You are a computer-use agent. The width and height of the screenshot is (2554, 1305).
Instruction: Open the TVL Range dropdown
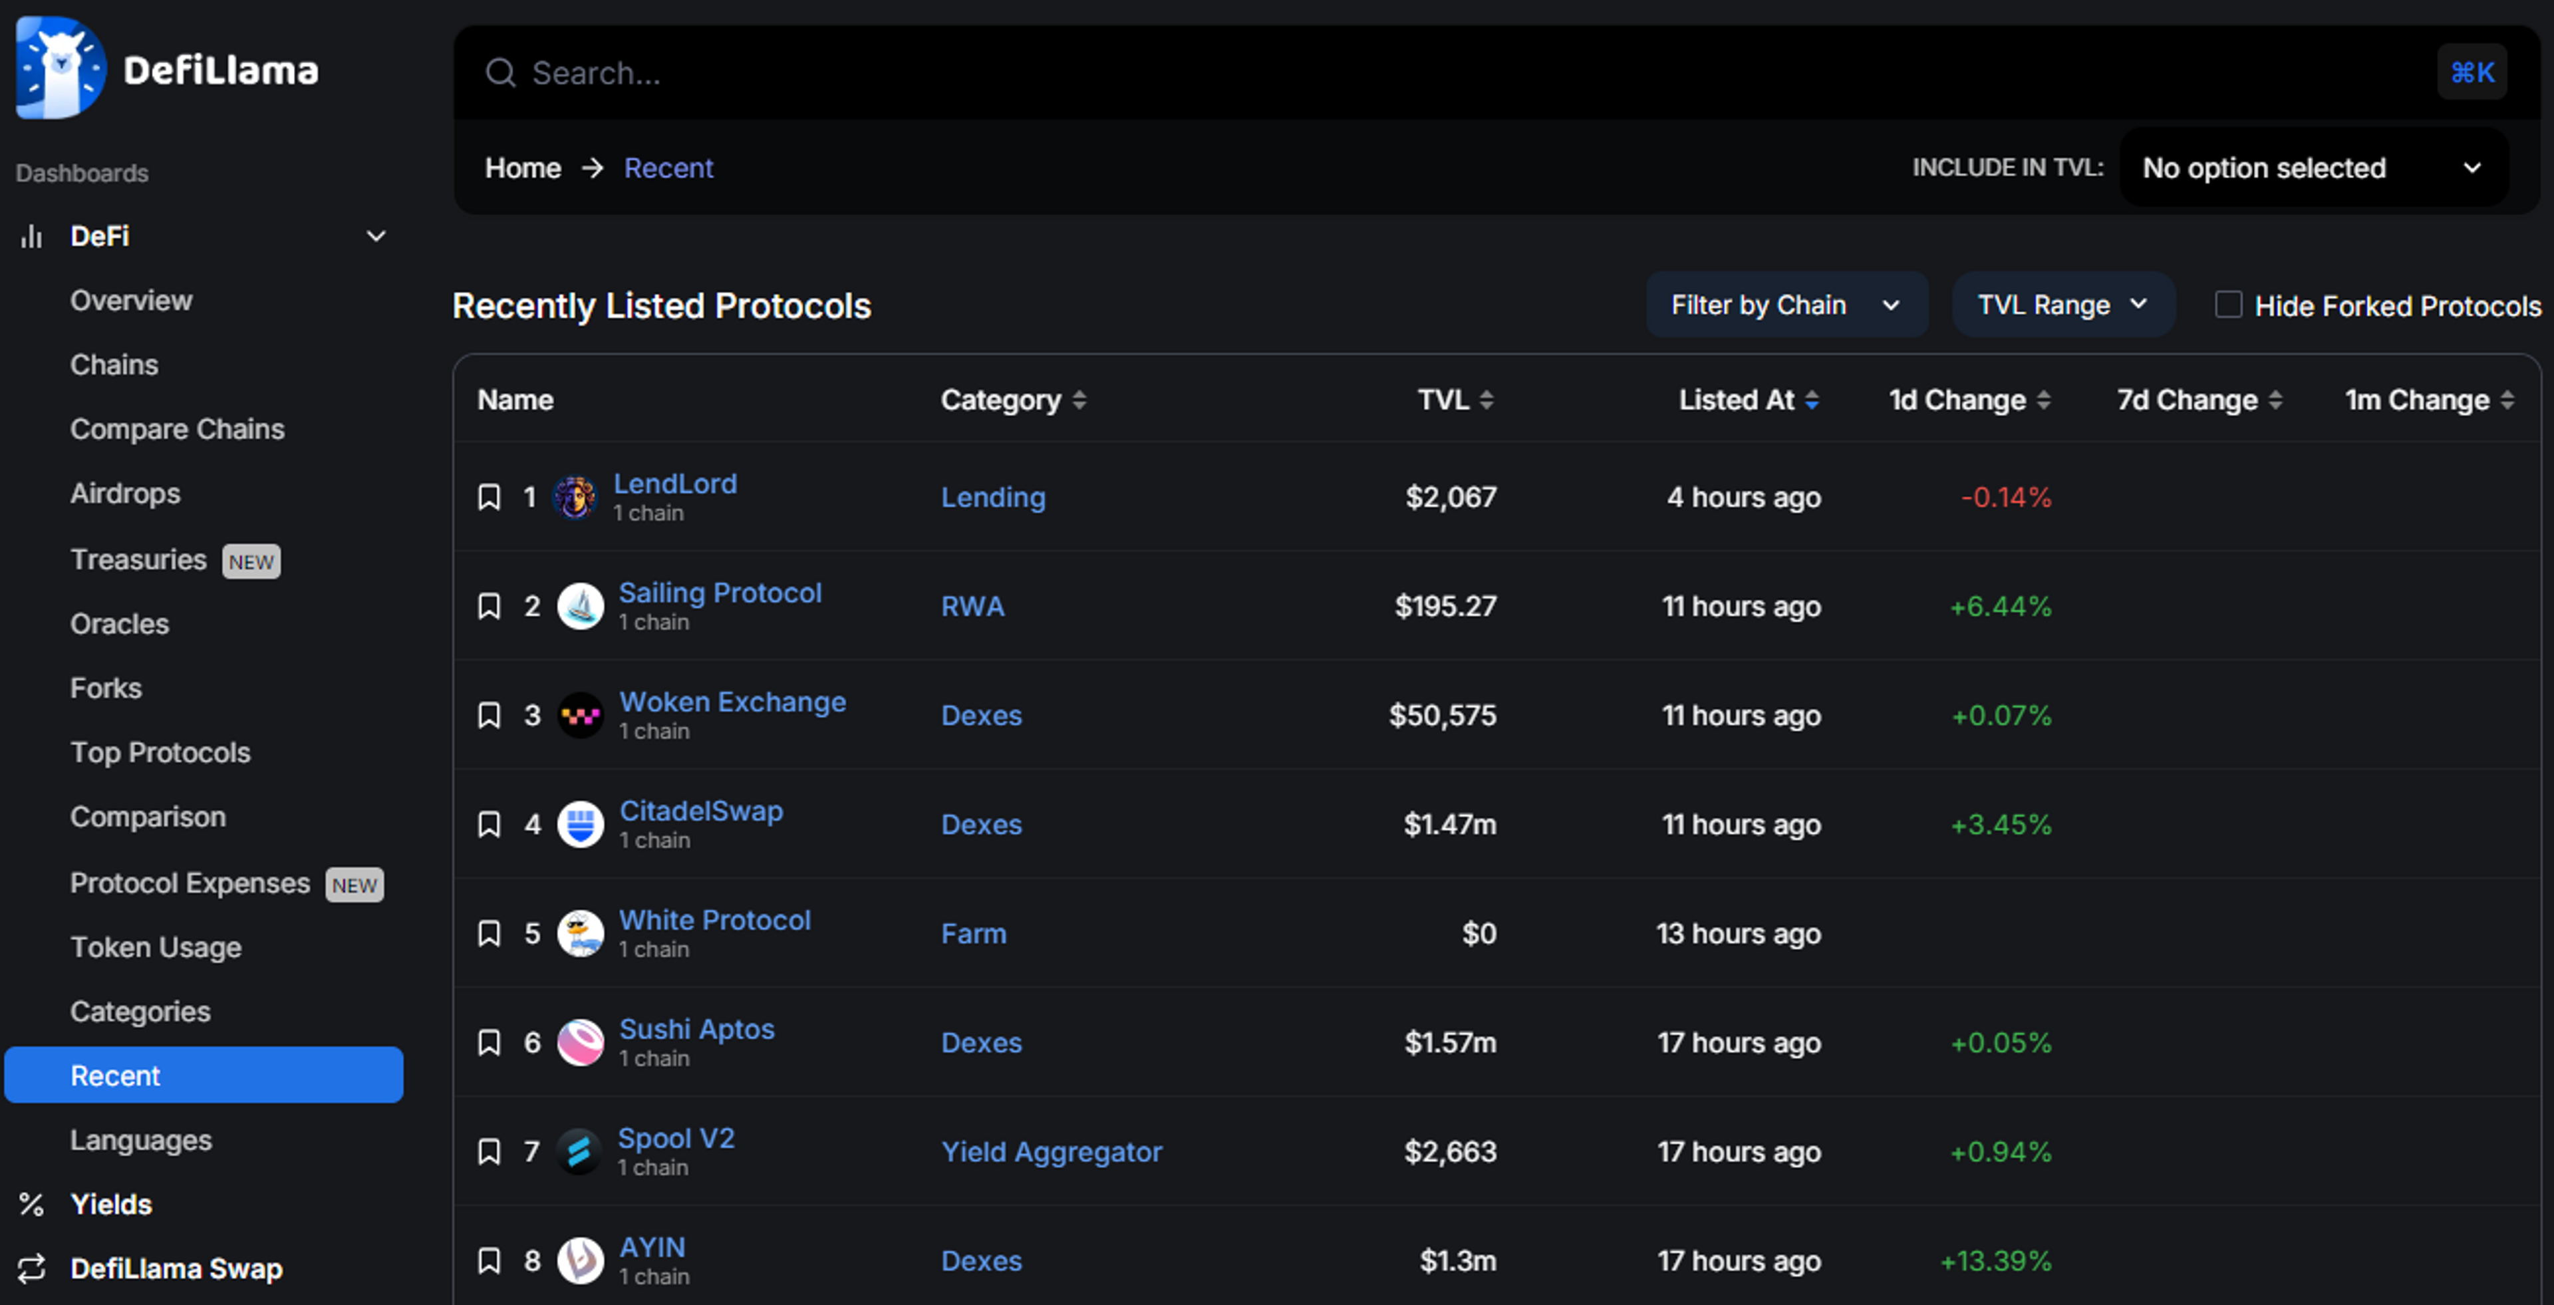coord(2062,305)
